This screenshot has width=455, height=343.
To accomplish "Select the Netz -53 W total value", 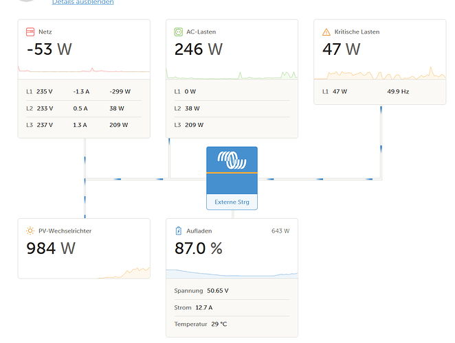I will [x=49, y=49].
